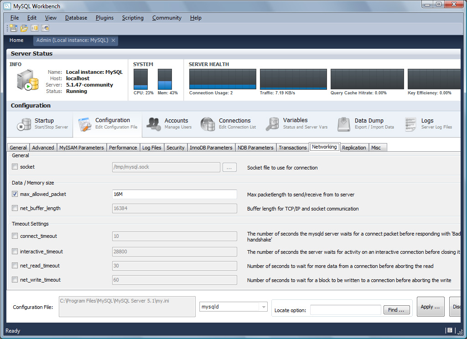Switch to the Home tab

pyautogui.click(x=16, y=40)
